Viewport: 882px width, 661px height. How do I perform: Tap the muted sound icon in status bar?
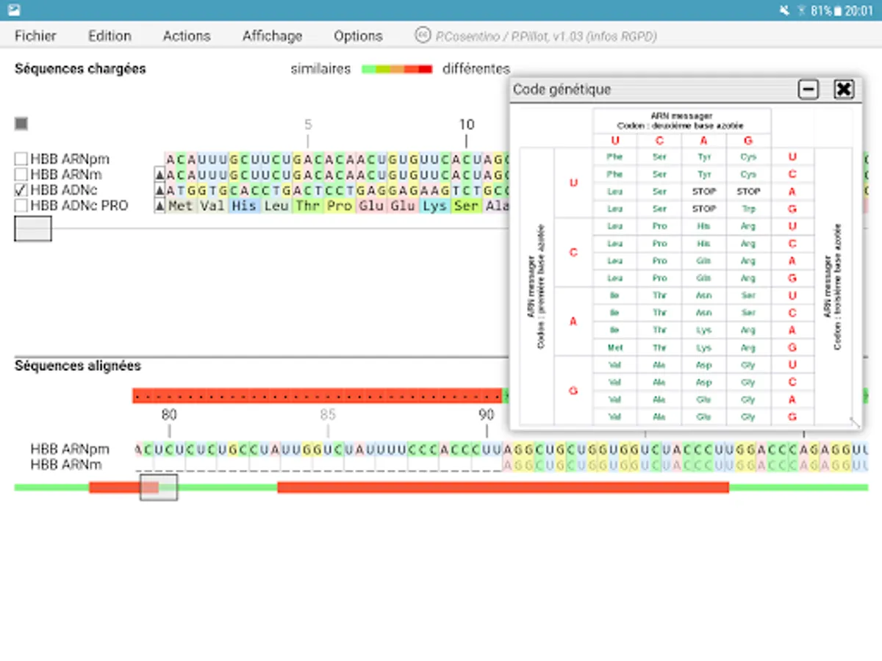click(785, 10)
